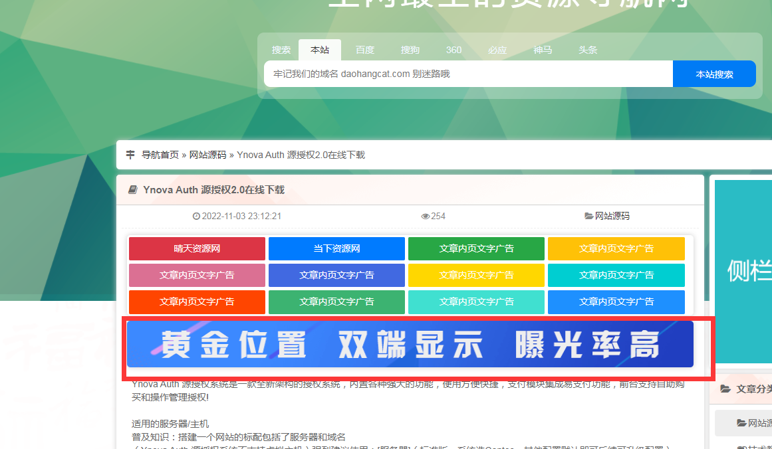Select the 搜狗 search tab
The height and width of the screenshot is (449, 772).
pyautogui.click(x=410, y=50)
